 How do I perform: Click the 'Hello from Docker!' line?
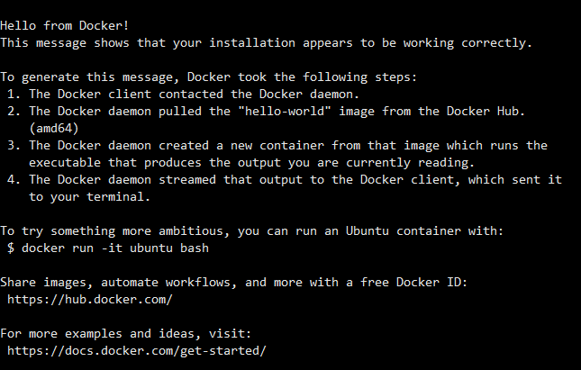click(65, 25)
